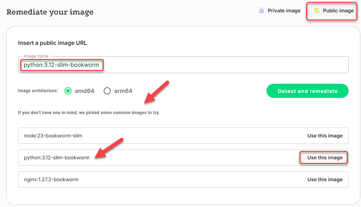Use this image for nginx:1.27.2-bookworm
This screenshot has width=361, height=207.
click(325, 180)
